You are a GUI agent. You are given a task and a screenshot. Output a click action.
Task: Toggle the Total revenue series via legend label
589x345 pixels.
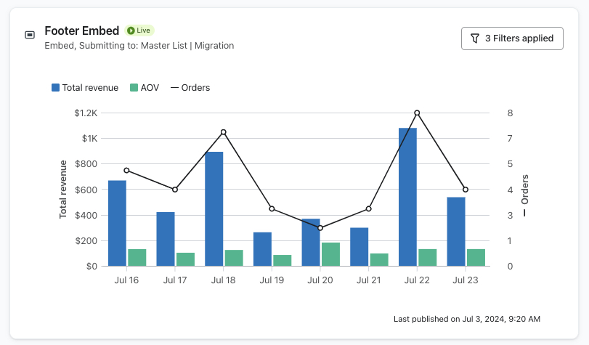90,88
